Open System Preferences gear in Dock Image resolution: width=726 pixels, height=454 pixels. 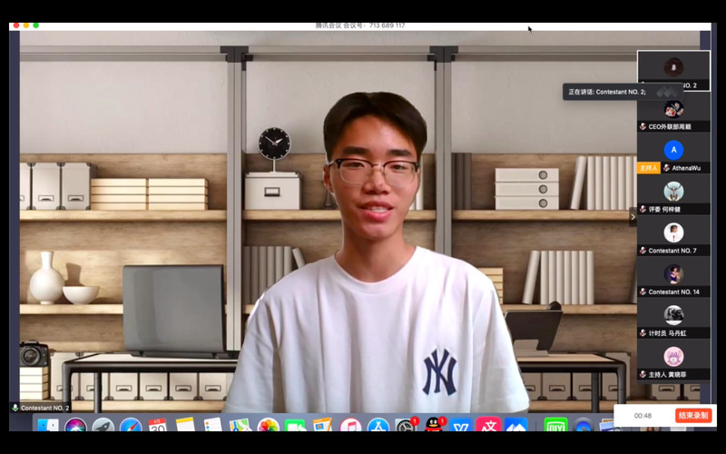pyautogui.click(x=406, y=425)
